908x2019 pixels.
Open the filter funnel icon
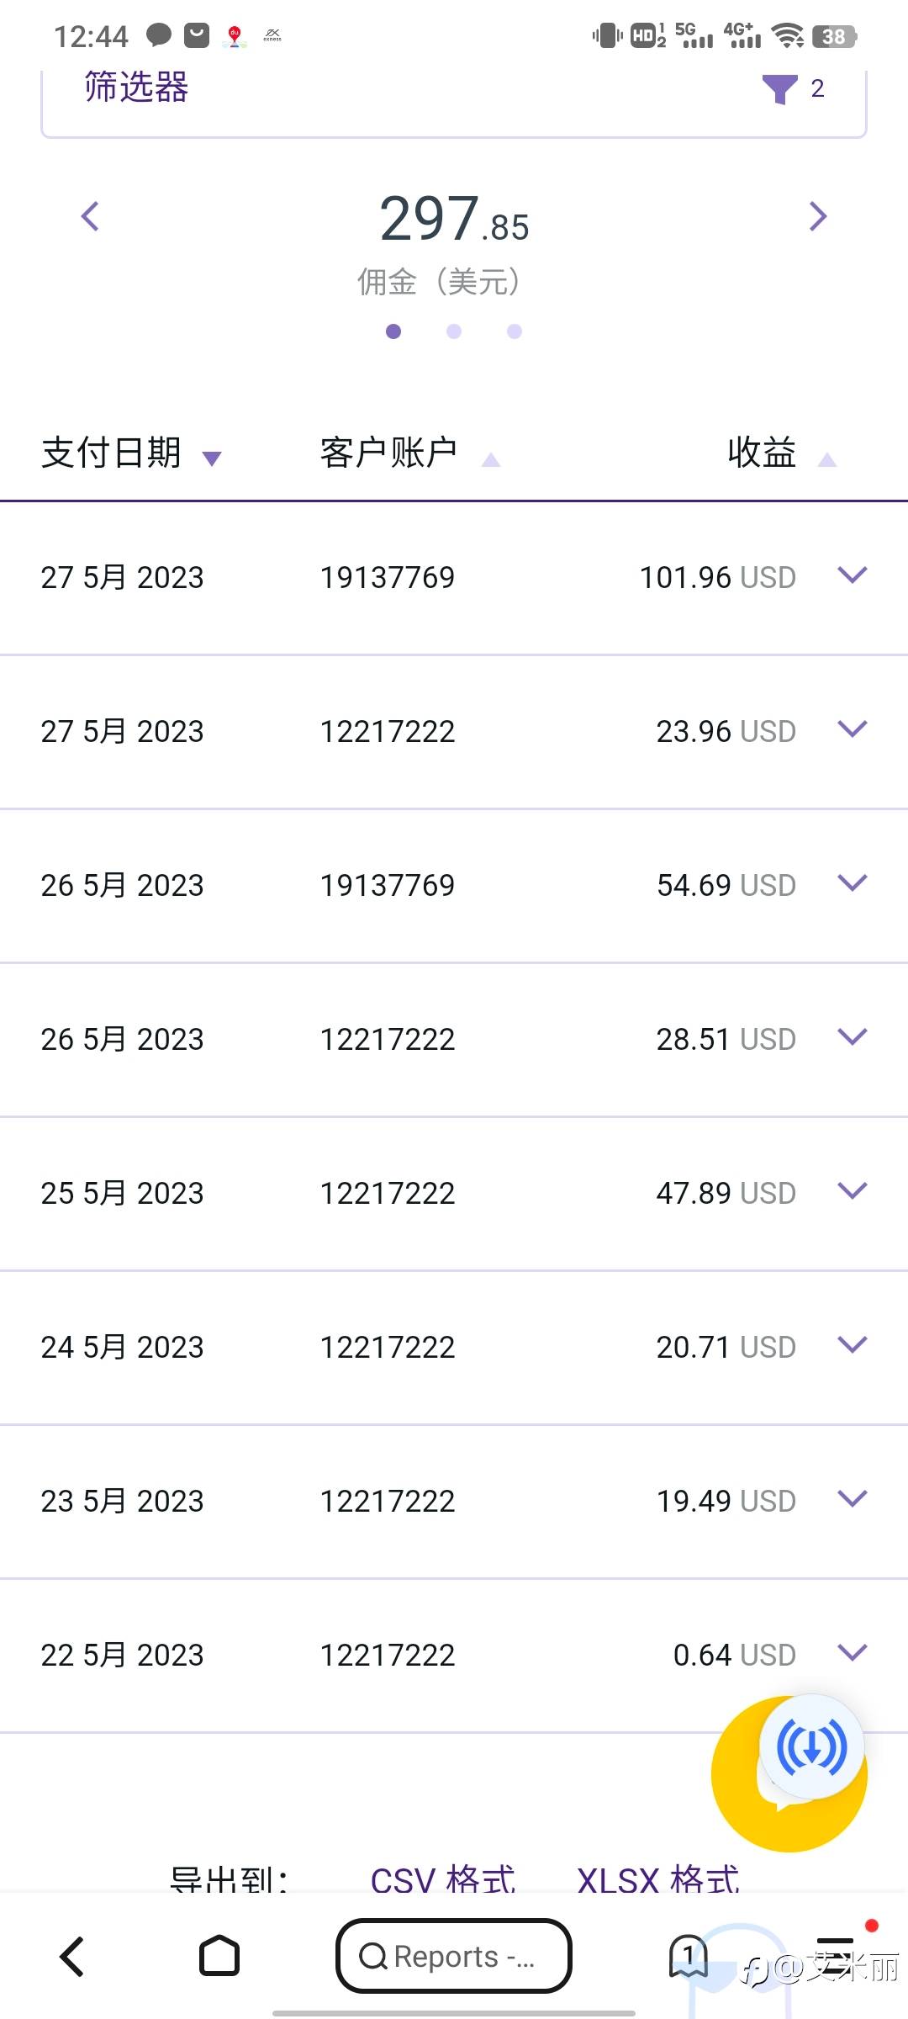(779, 89)
